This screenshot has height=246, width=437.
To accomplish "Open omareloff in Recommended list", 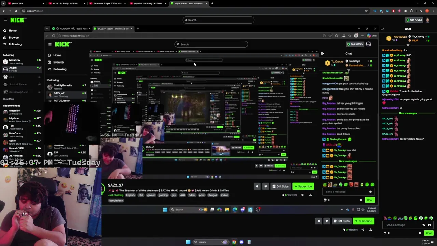I will 22,112.
